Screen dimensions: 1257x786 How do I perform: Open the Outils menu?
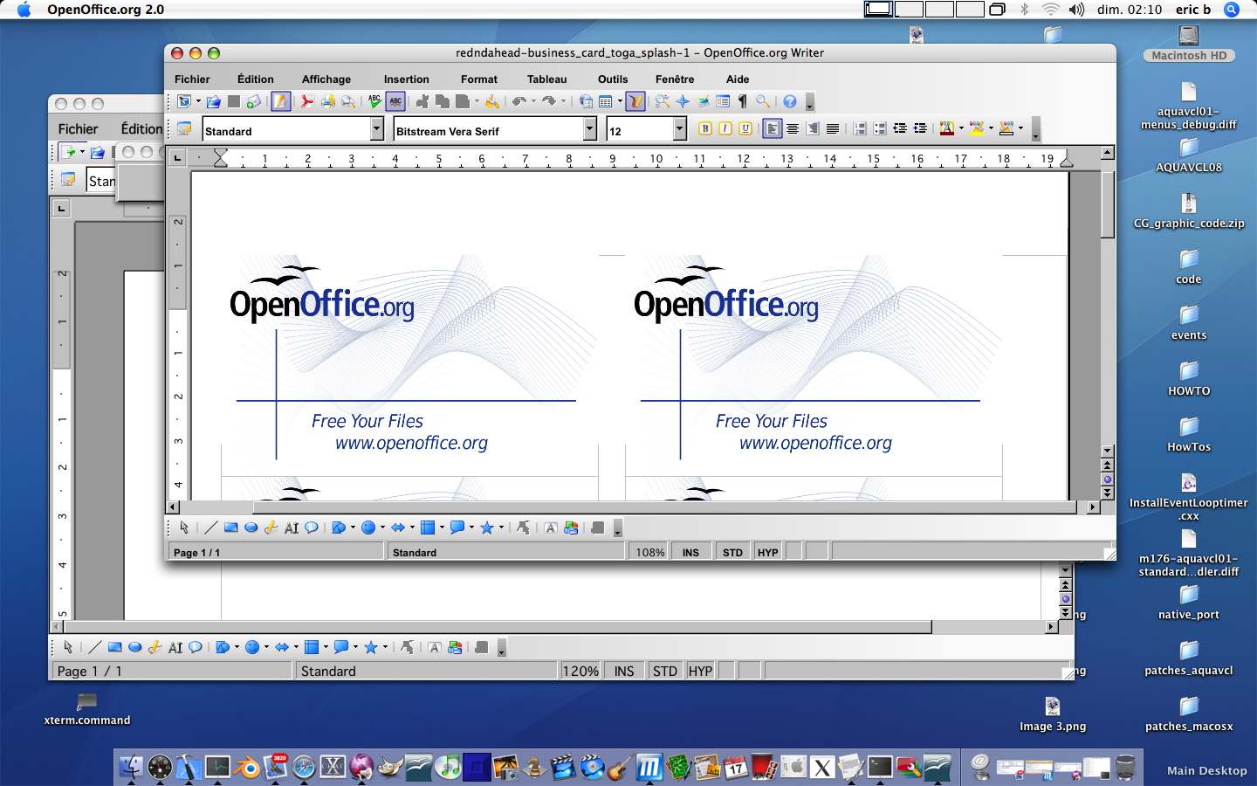[613, 79]
